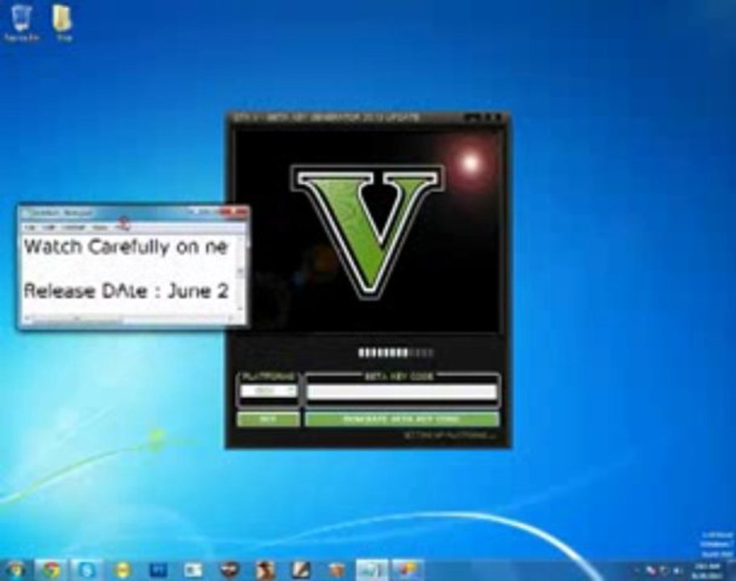Open the Photoshop taskbar icon

pyautogui.click(x=157, y=571)
